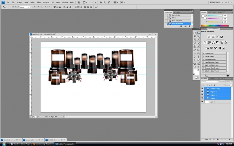The width and height of the screenshot is (234, 146).
Task: Add an Exposure adjustment
Action: [221, 37]
